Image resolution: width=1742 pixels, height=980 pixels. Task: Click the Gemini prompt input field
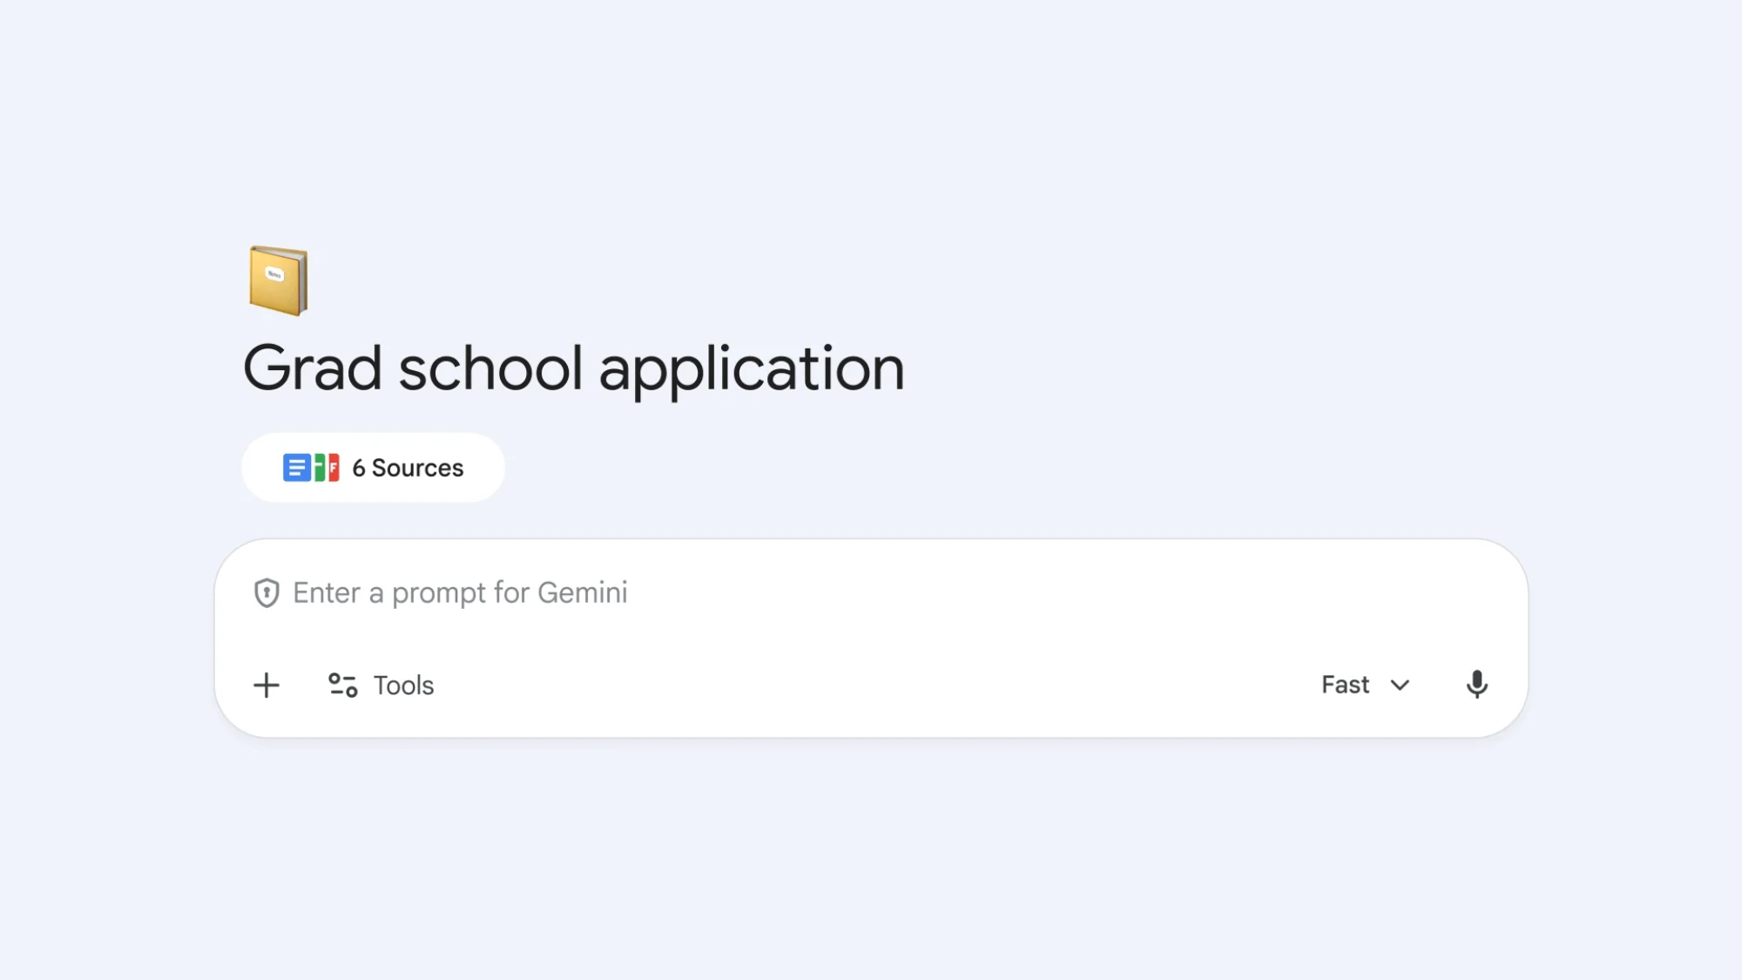point(610,593)
